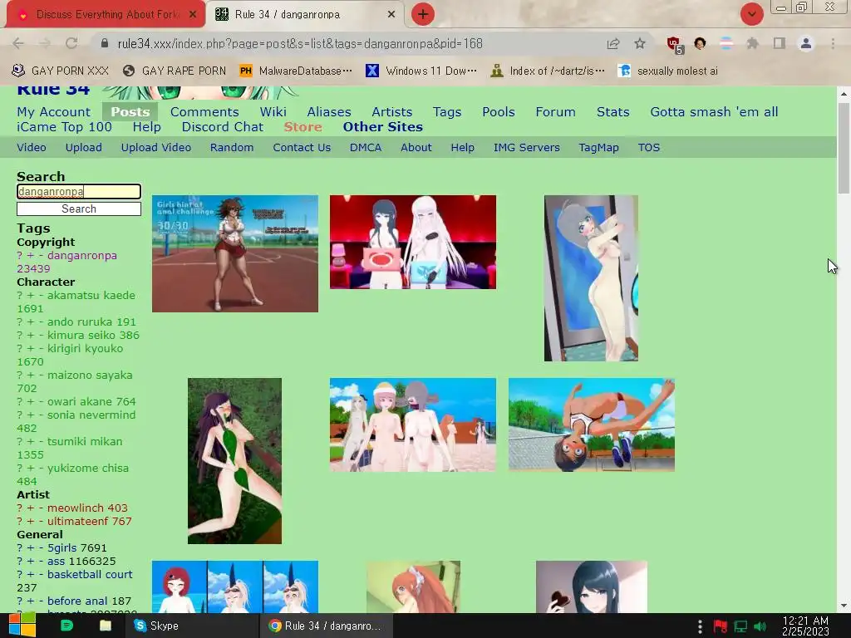Open the Chrome profile avatar
The height and width of the screenshot is (638, 851).
click(x=806, y=43)
